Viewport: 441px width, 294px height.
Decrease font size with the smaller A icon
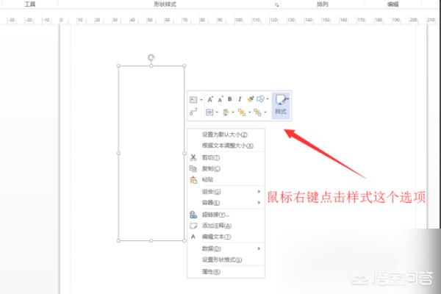click(220, 98)
